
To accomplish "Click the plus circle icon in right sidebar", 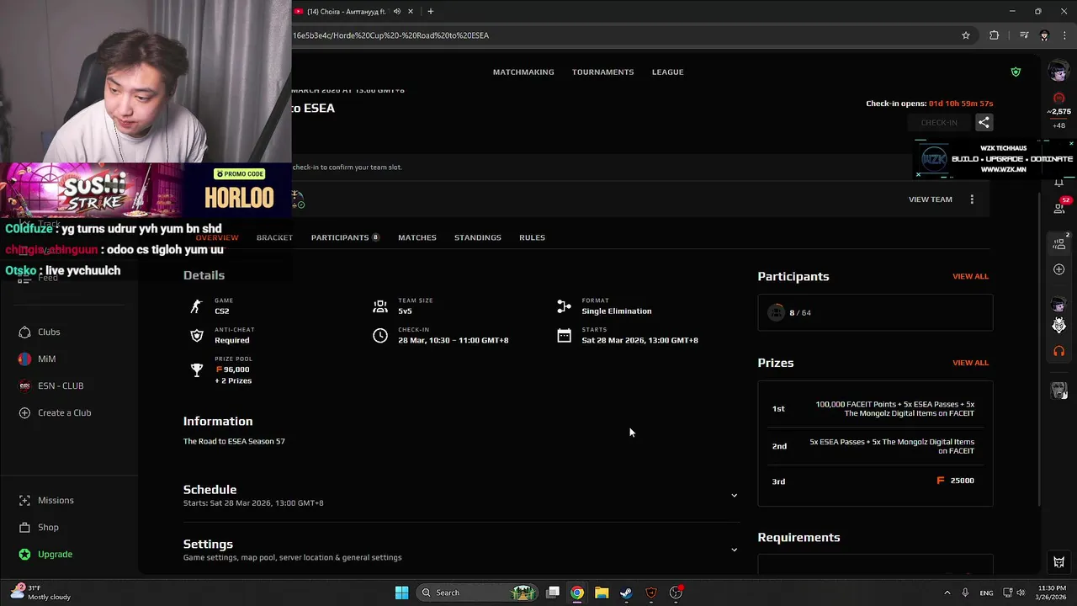I will click(x=1059, y=269).
